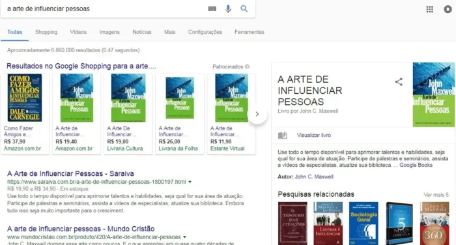Select the Todas tab

click(x=14, y=32)
